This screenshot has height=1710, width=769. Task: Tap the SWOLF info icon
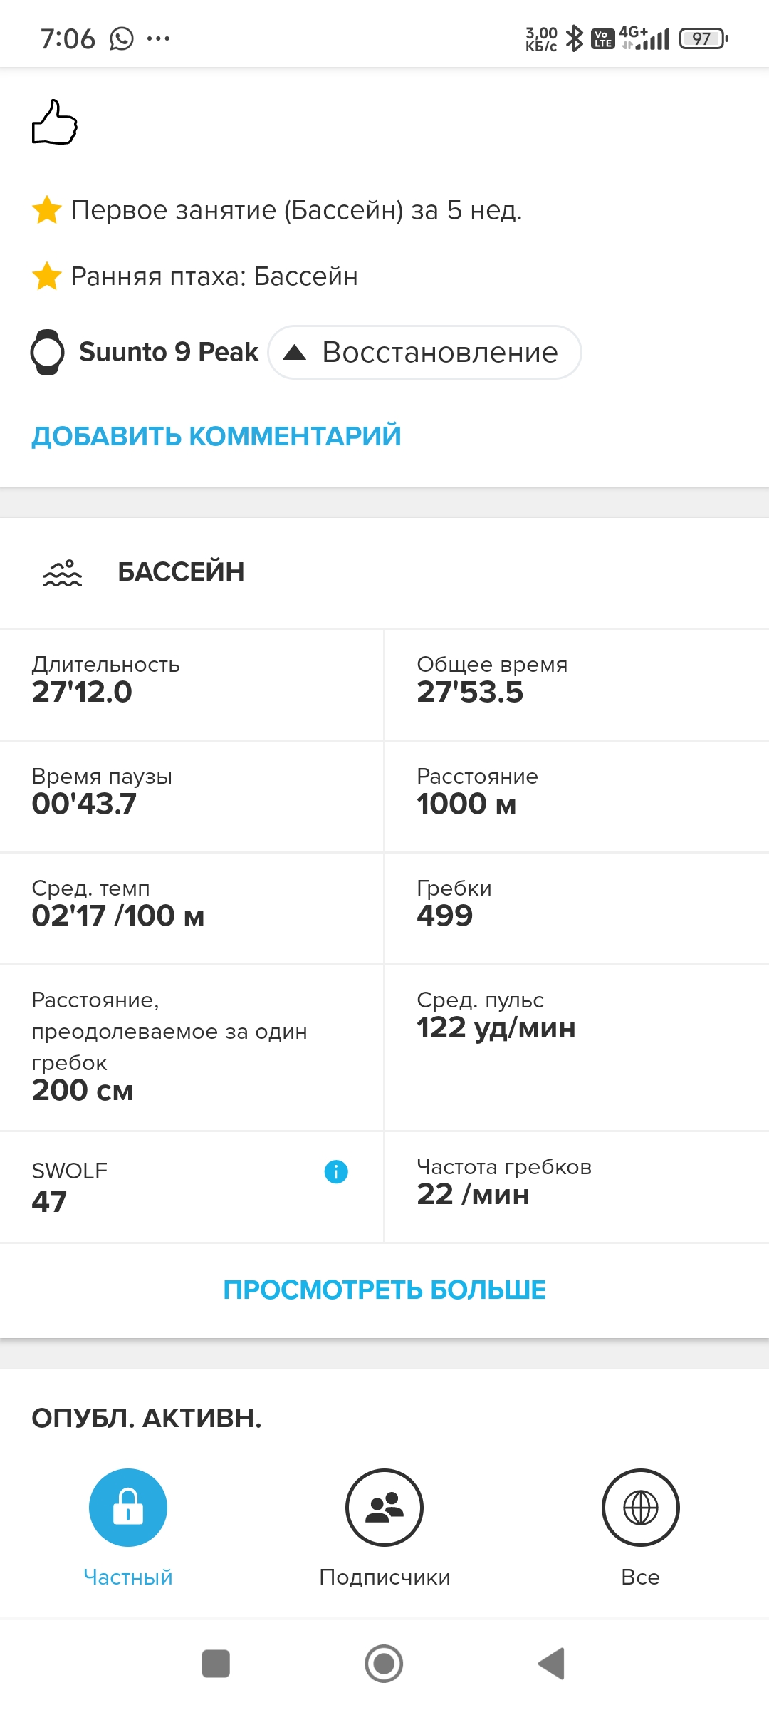click(x=336, y=1171)
